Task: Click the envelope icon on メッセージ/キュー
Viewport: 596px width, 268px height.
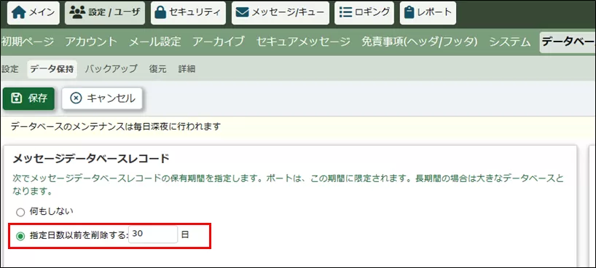Action: click(242, 12)
